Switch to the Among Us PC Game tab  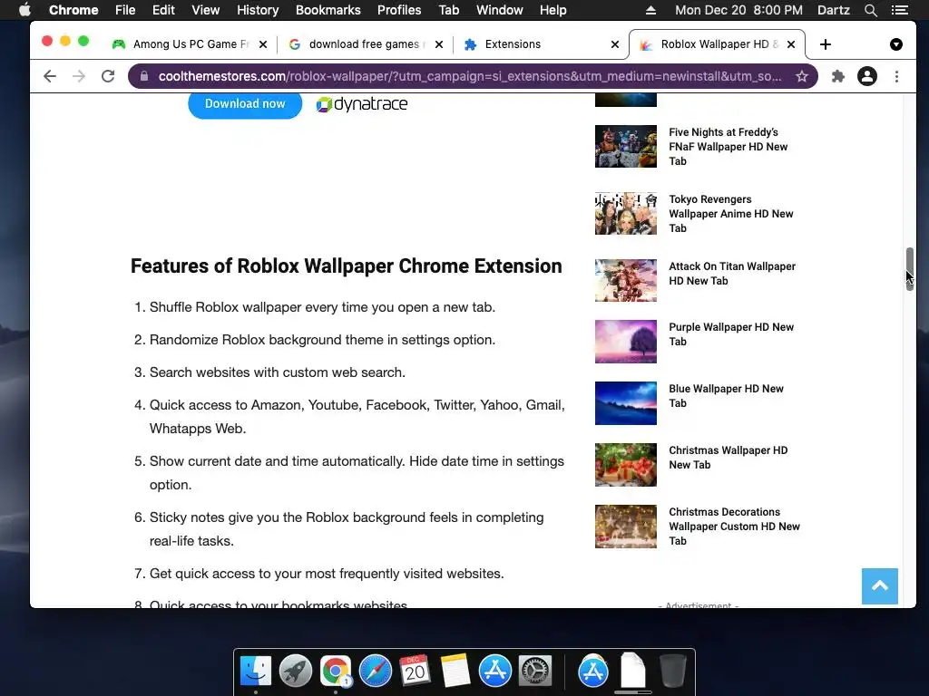coord(190,44)
